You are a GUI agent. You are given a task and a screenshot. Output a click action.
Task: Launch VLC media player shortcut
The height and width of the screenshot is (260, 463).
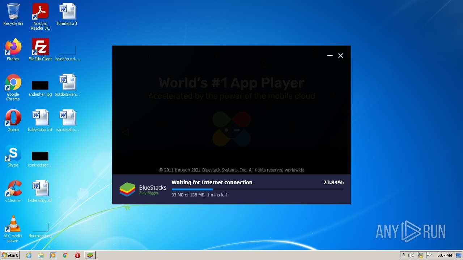(13, 229)
